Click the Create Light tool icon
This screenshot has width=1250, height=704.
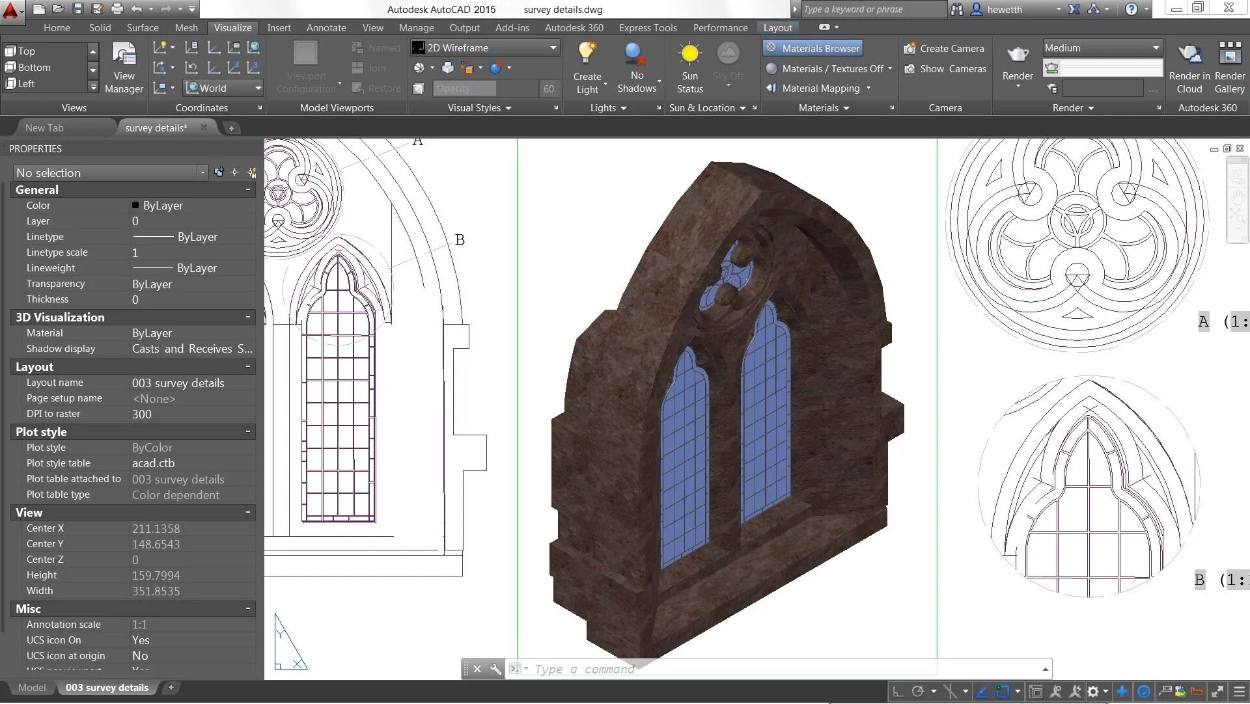pos(587,54)
